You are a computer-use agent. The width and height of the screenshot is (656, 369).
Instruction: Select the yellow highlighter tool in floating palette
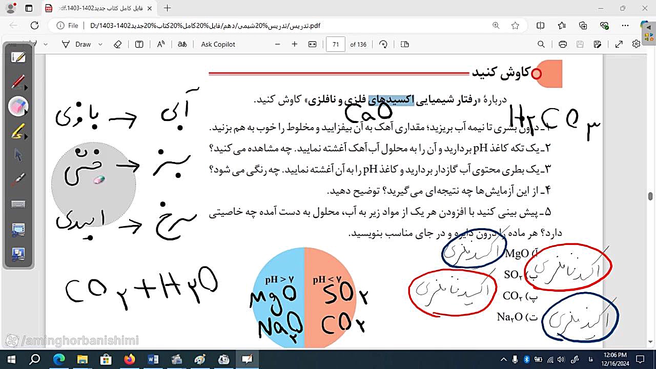pos(18,131)
